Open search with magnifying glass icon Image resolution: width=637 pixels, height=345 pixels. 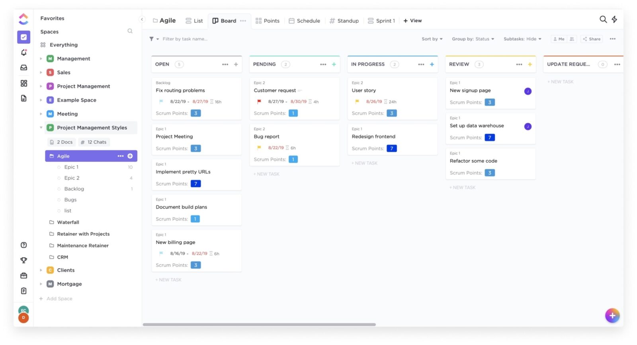point(603,20)
